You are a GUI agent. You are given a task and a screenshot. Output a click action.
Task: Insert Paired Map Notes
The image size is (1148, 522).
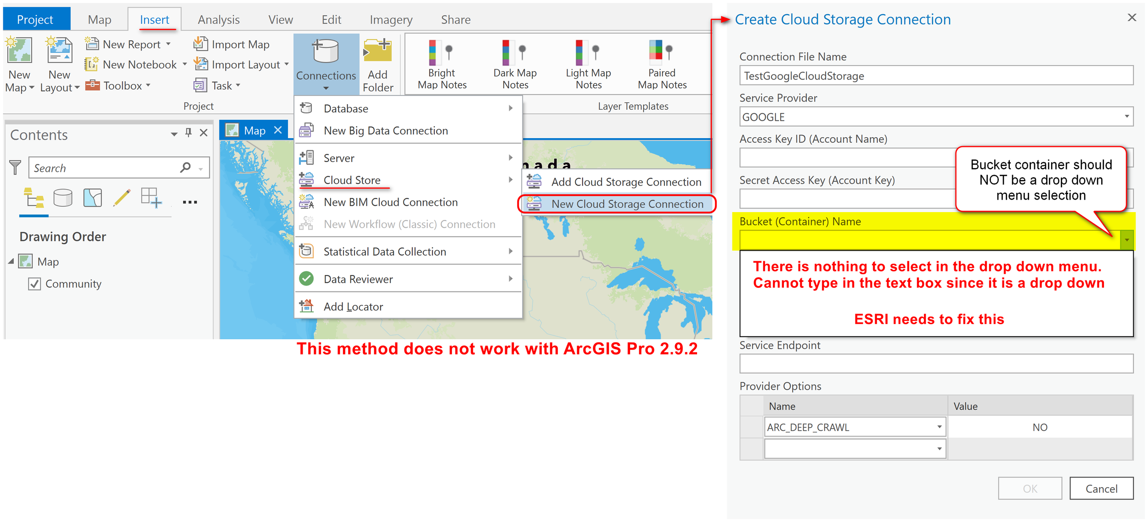click(x=660, y=53)
